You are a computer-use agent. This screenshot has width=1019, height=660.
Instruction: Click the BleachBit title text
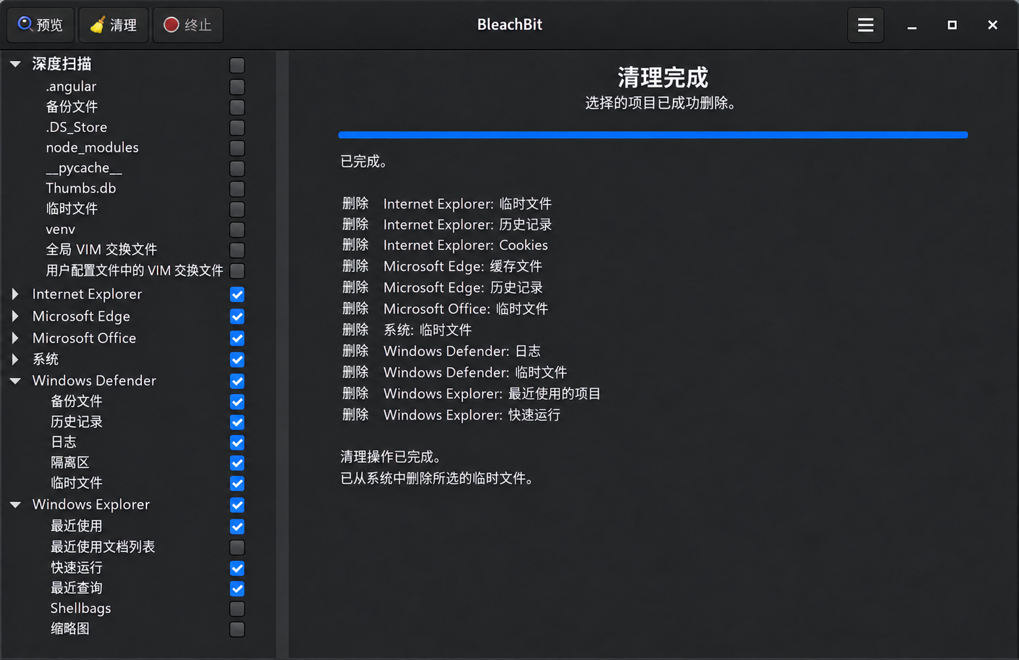(x=510, y=25)
